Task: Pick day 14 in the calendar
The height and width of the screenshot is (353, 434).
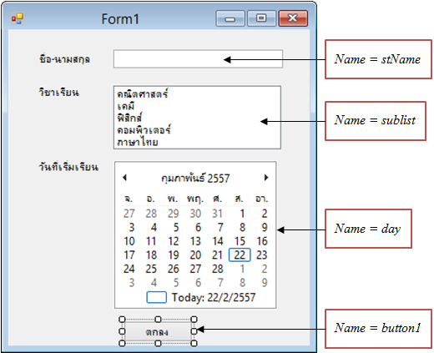Action: 218,241
